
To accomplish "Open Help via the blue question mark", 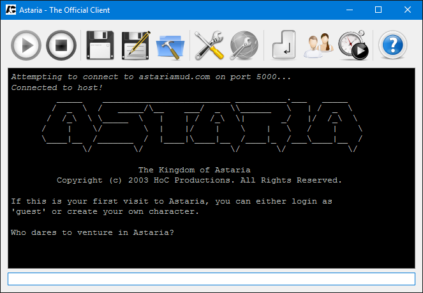I will click(393, 45).
